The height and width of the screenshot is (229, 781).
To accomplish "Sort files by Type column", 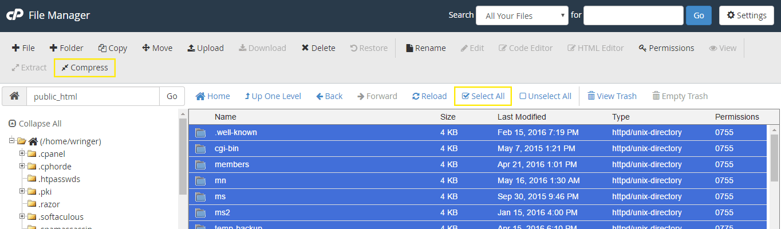I will (x=621, y=117).
